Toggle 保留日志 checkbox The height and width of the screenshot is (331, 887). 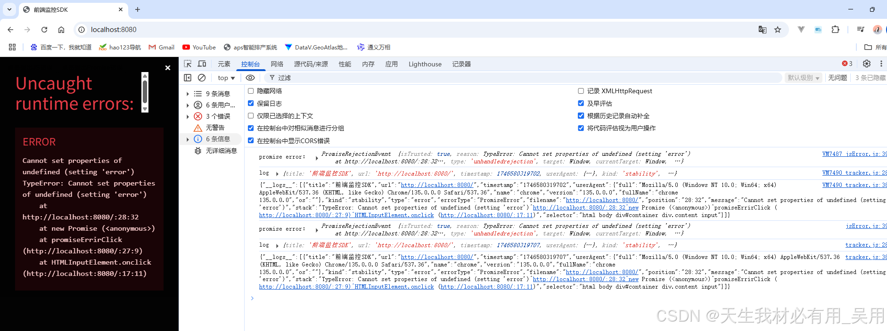[251, 103]
